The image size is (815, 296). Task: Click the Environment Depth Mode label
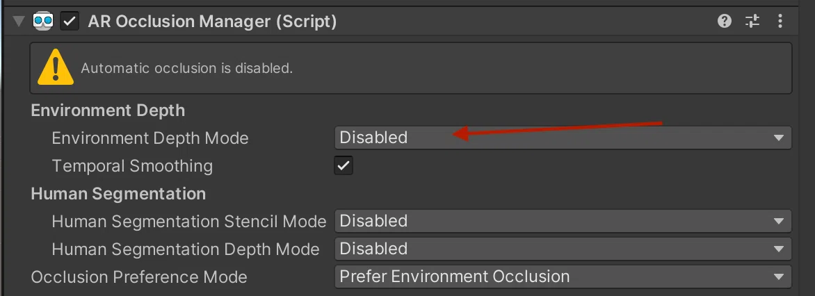coord(150,138)
